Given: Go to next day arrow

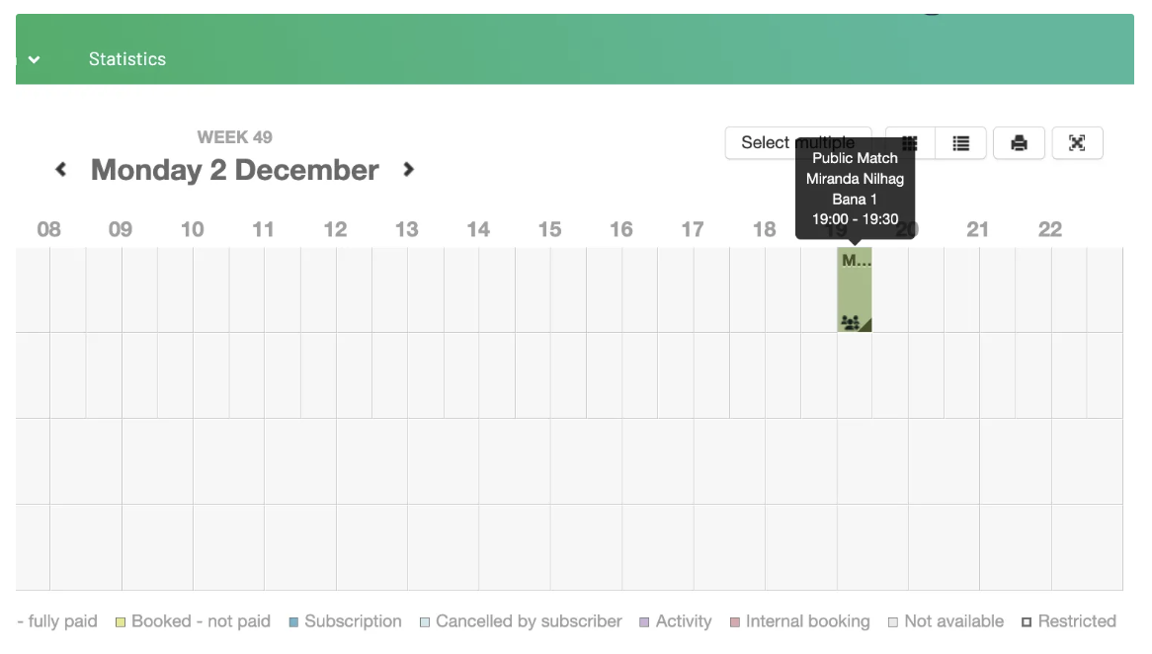Looking at the screenshot, I should pos(408,170).
